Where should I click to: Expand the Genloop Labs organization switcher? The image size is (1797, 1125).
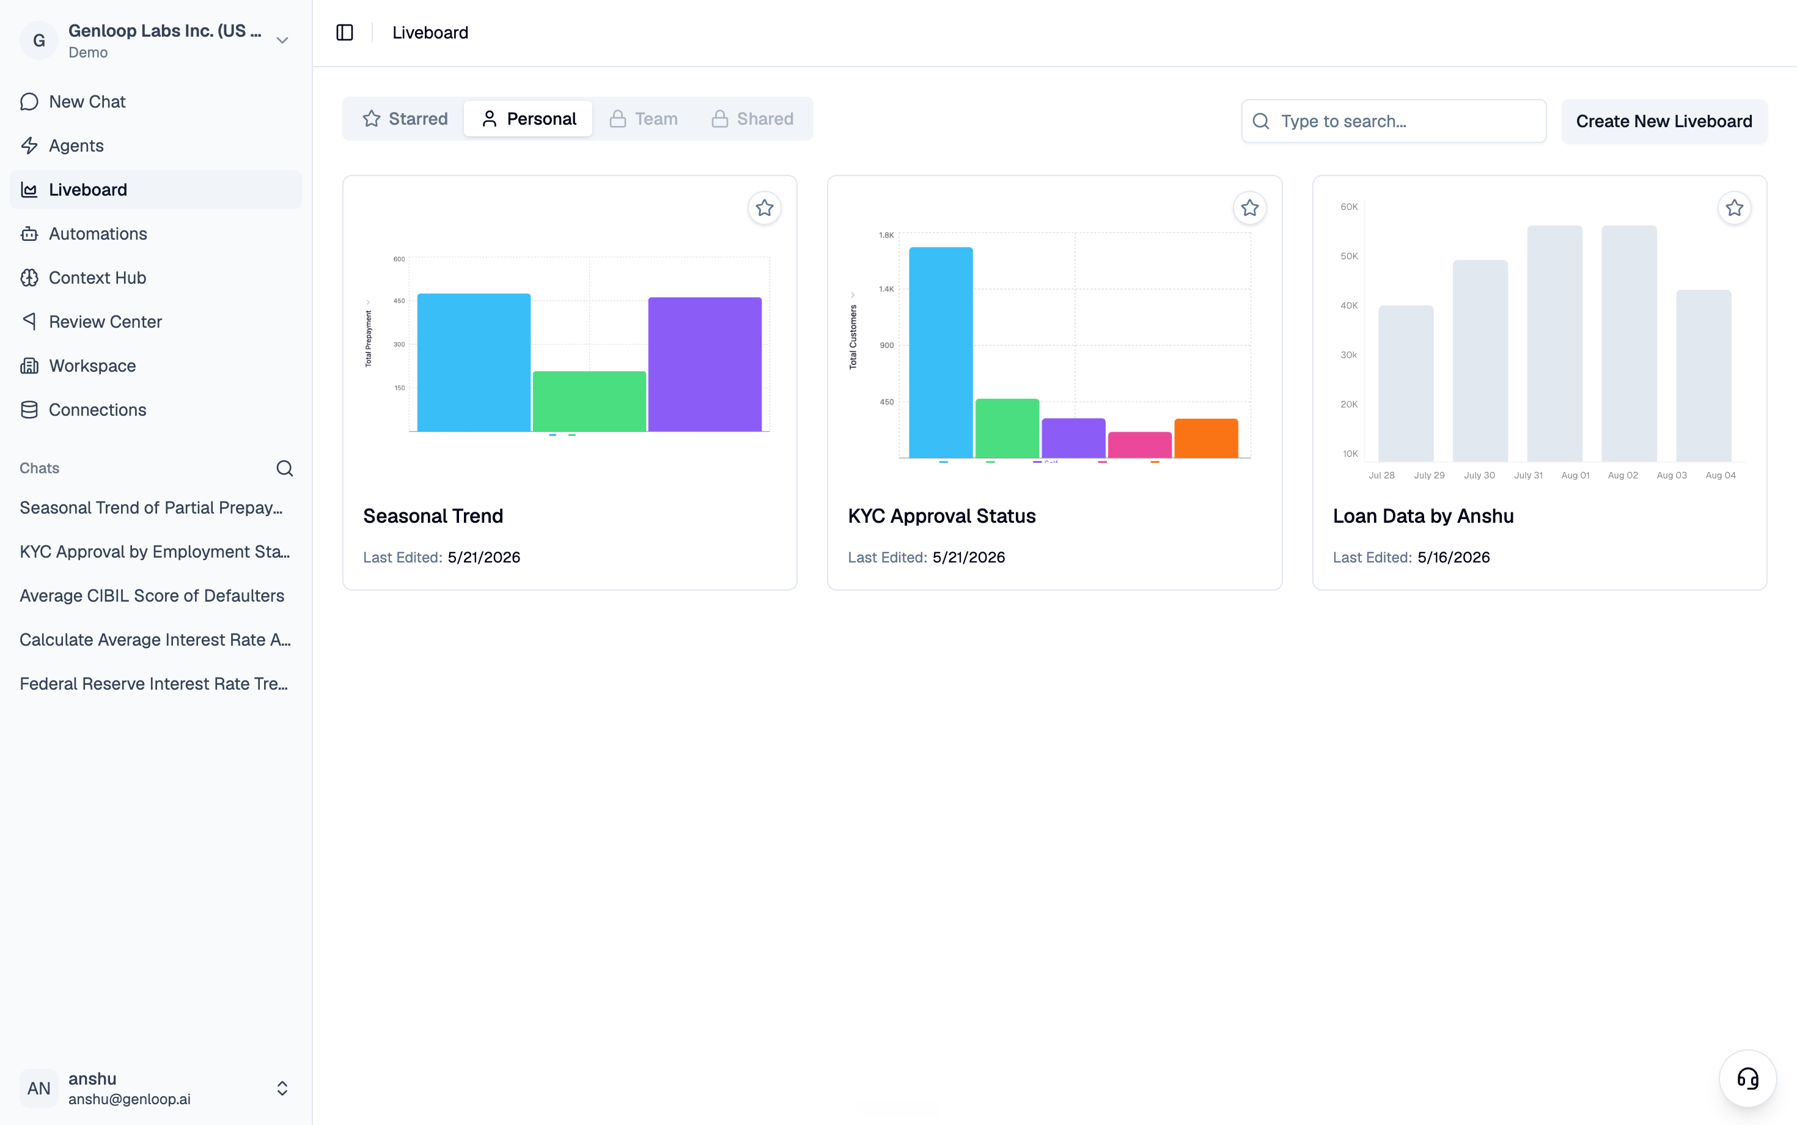[282, 40]
